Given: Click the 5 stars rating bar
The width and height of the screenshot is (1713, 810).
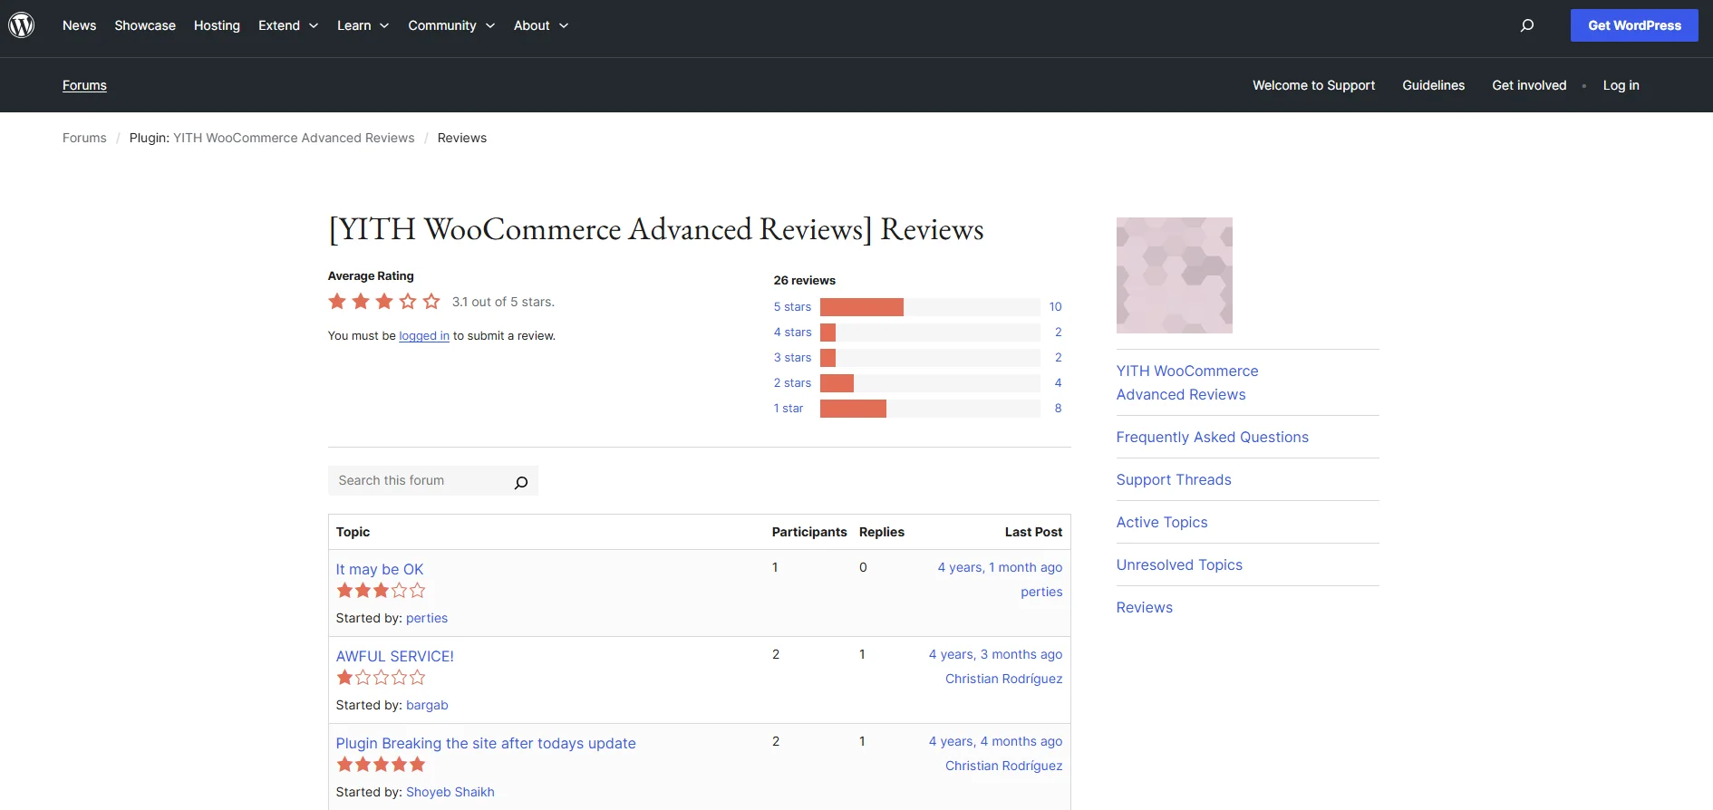Looking at the screenshot, I should point(930,307).
